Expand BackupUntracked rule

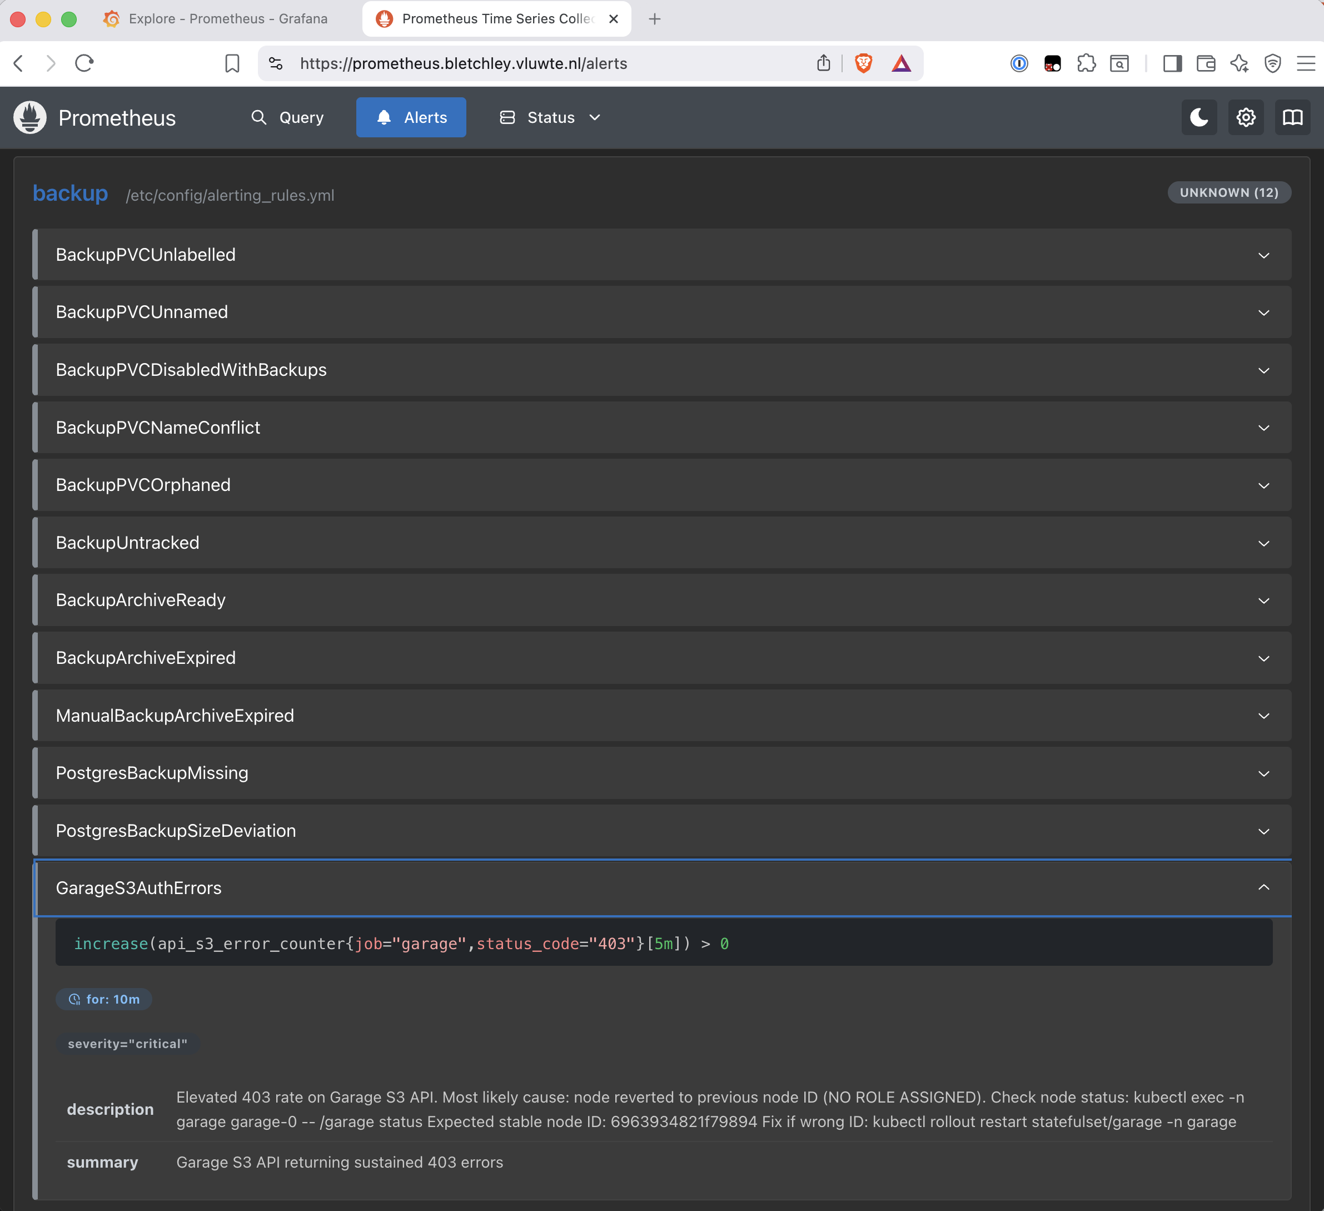coord(663,543)
